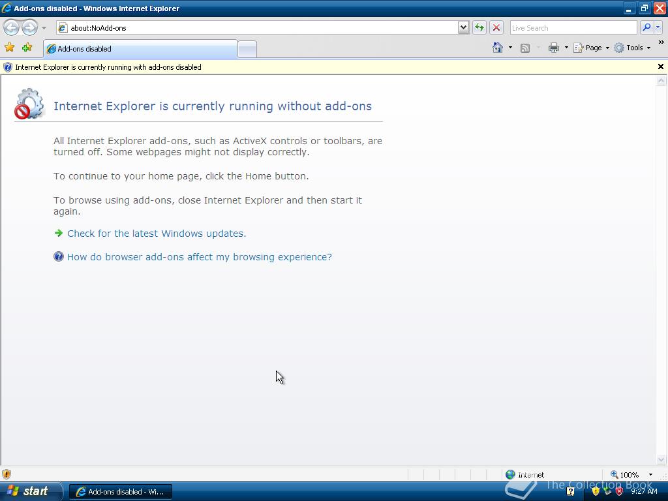Click the red Stop button
This screenshot has height=501, width=668.
496,27
